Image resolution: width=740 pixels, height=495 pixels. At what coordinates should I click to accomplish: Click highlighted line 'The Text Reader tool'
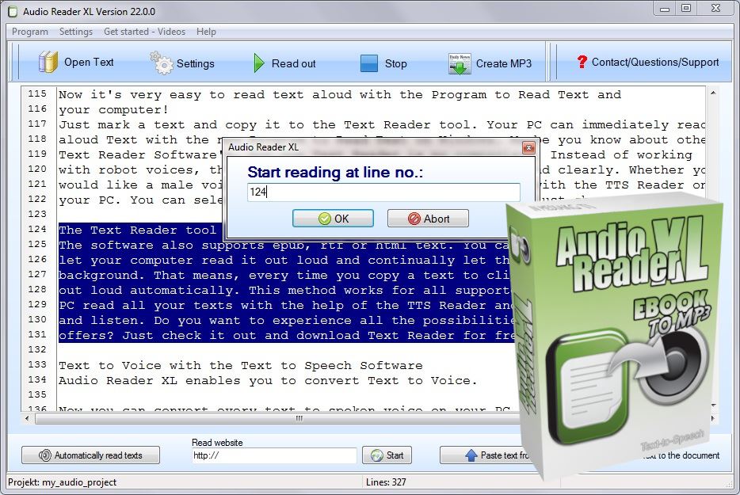click(137, 230)
